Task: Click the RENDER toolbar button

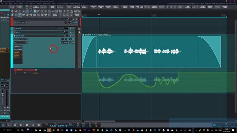Action: (x=19, y=7)
